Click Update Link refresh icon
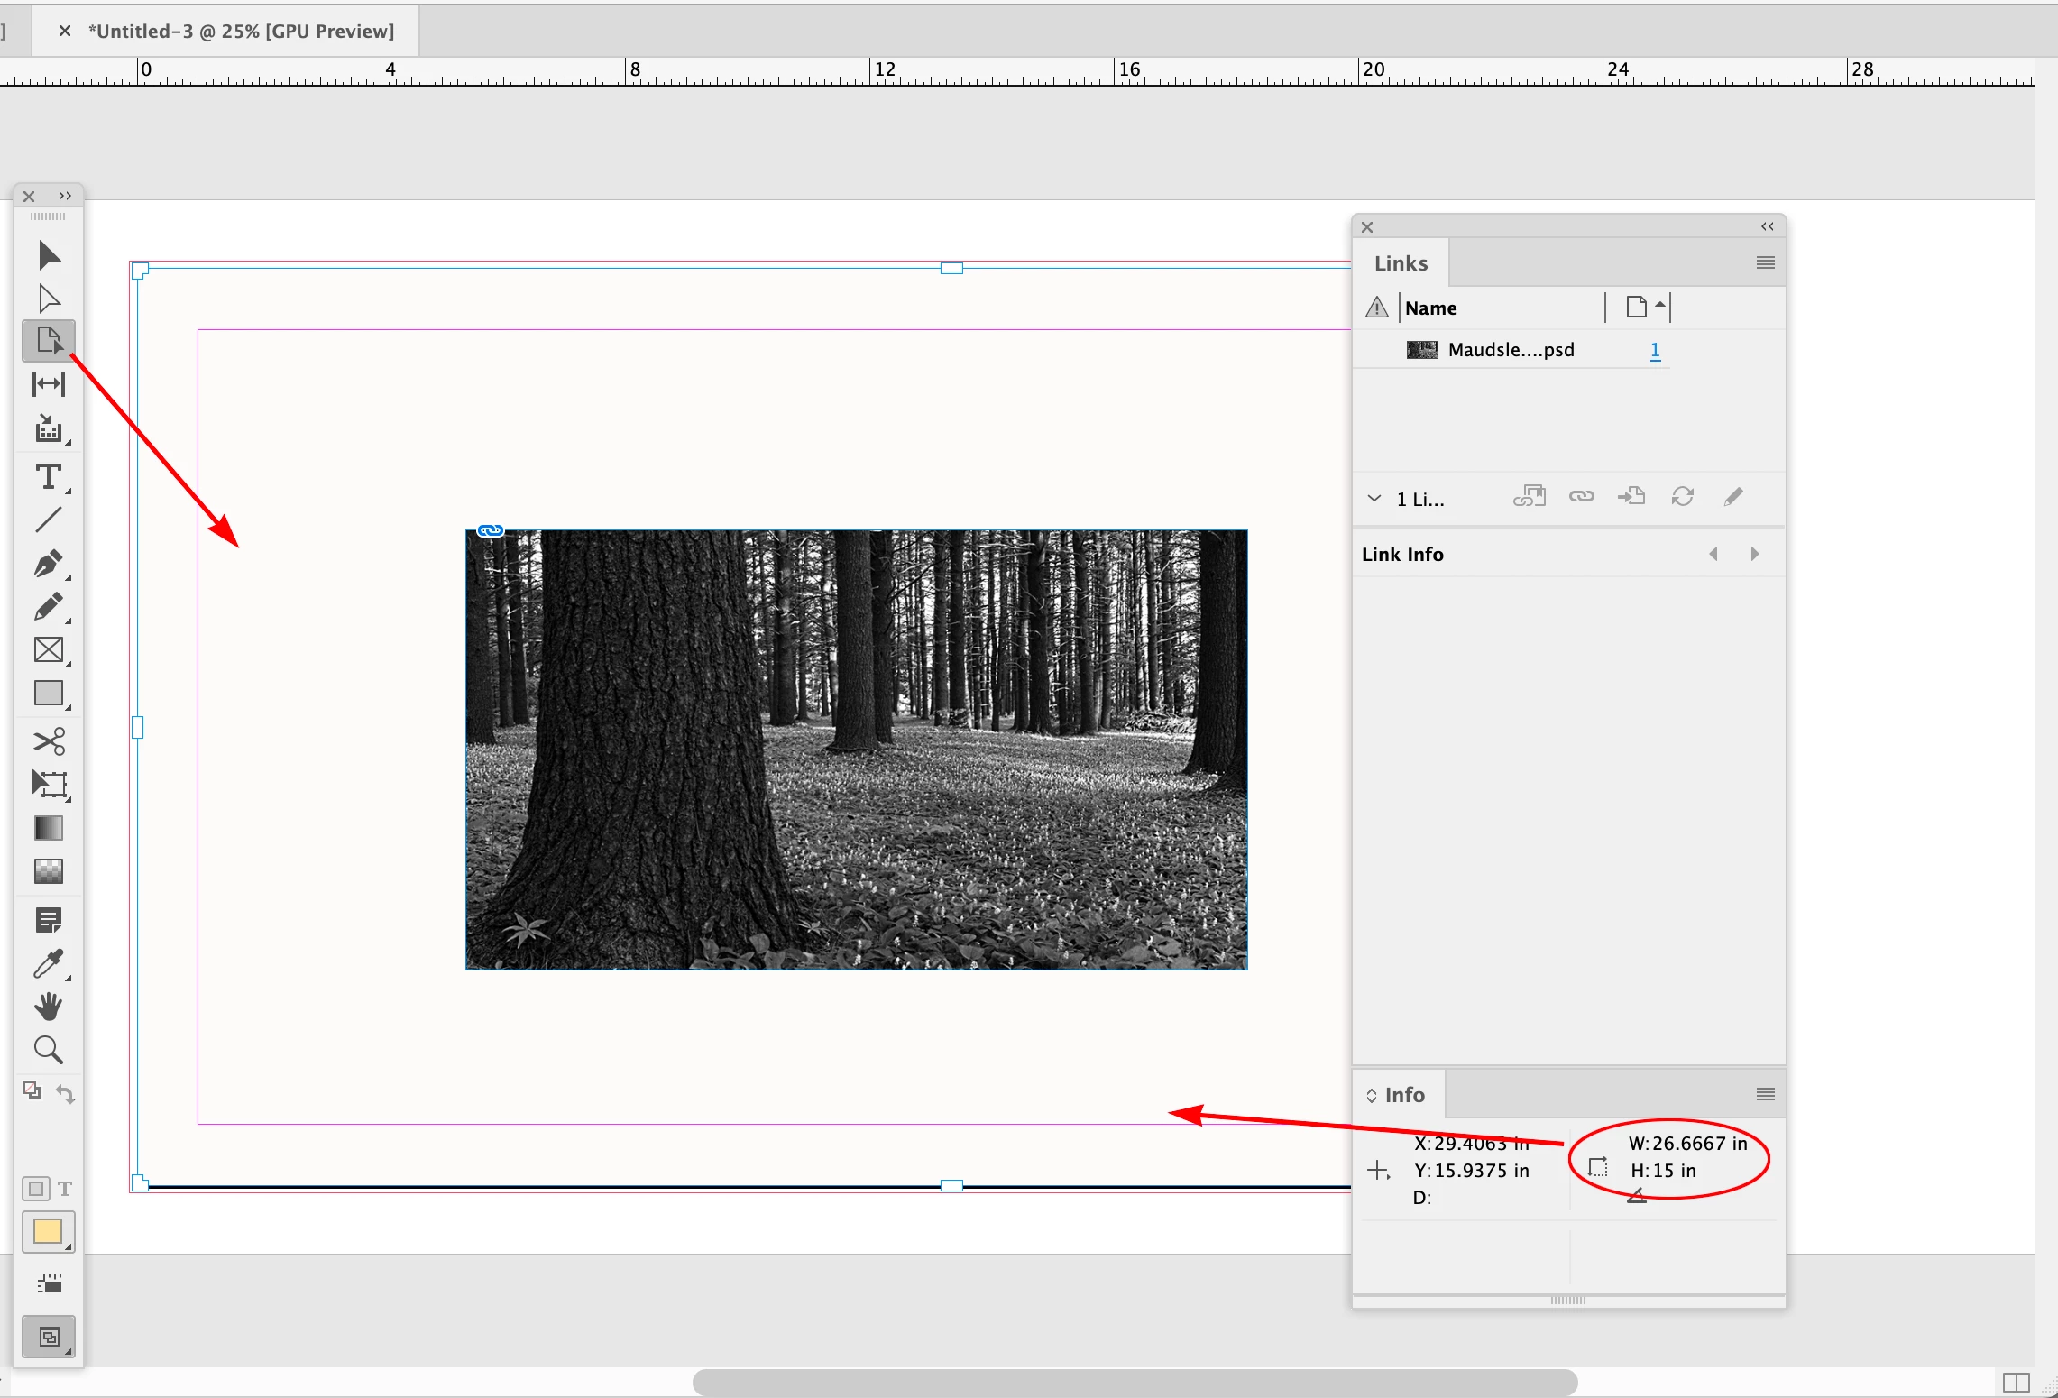Screen dimensions: 2058x1398 [1682, 497]
